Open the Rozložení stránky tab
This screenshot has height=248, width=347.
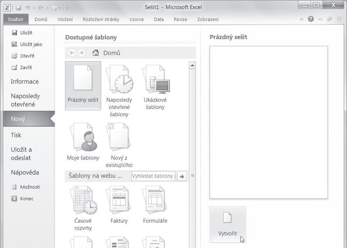[101, 19]
